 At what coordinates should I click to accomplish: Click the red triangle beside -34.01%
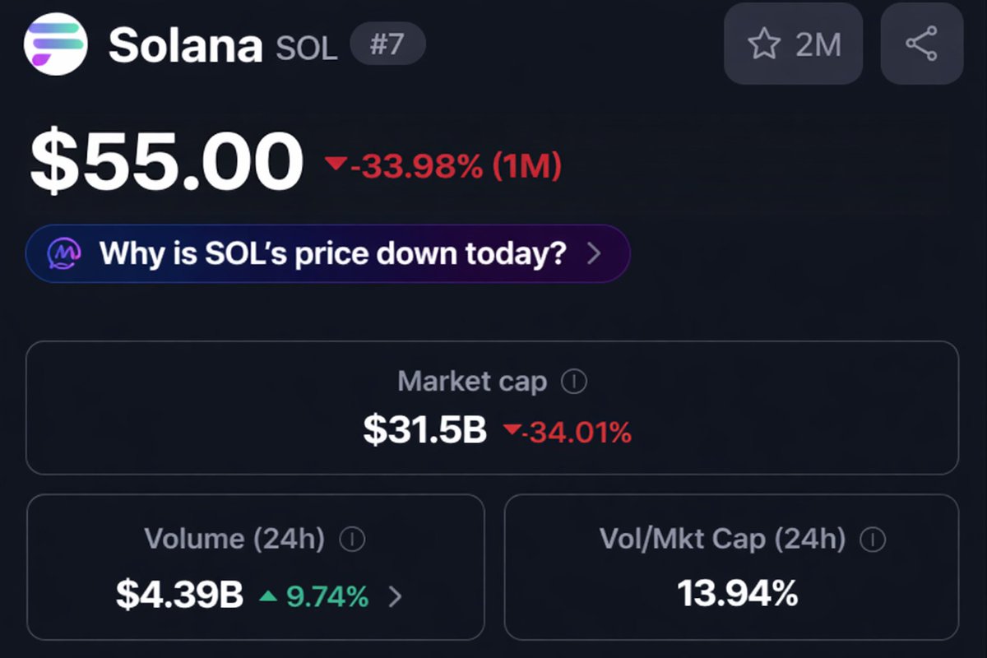tap(512, 430)
